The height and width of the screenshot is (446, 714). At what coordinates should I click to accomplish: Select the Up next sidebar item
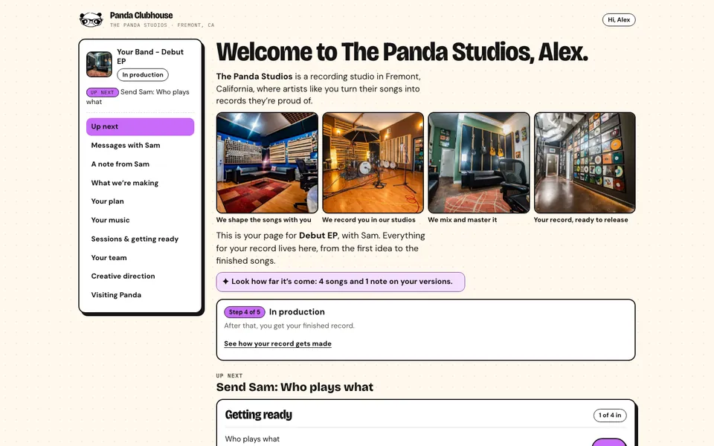[141, 126]
